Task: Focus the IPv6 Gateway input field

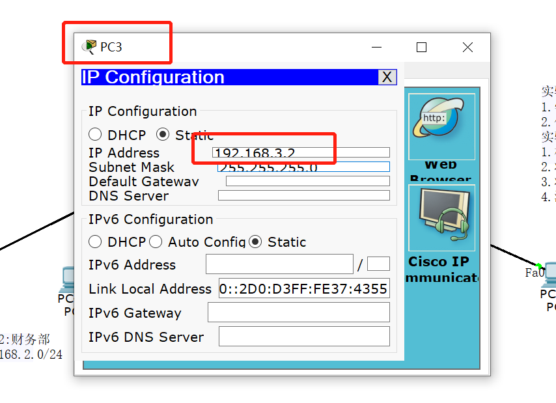Action: [299, 313]
